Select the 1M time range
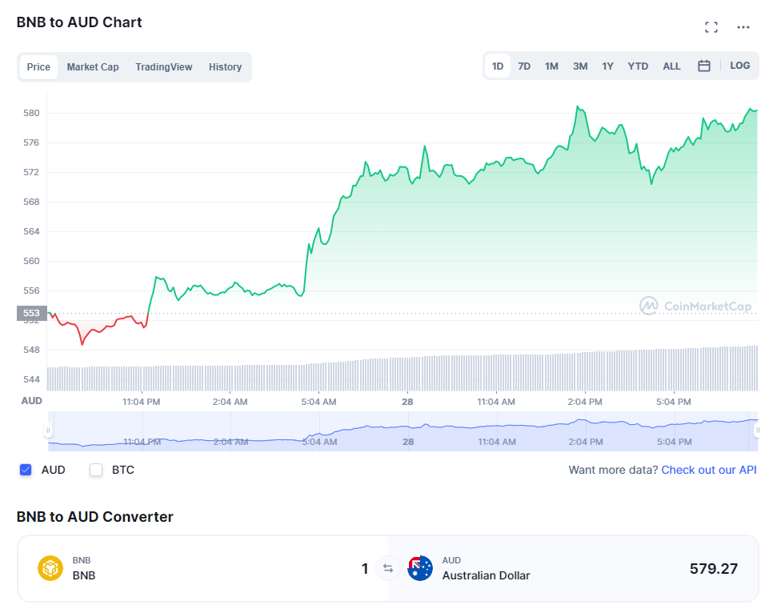The width and height of the screenshot is (773, 613). tap(551, 66)
